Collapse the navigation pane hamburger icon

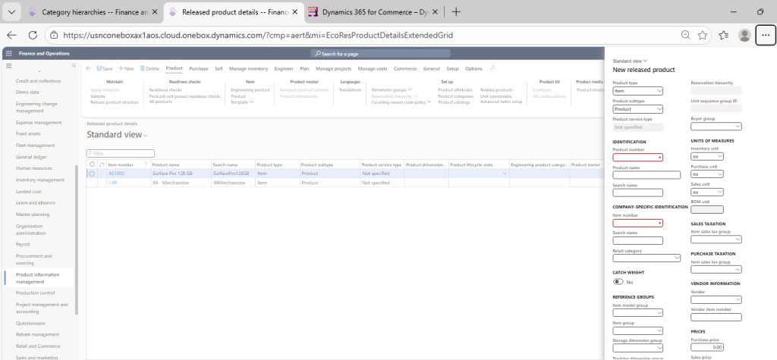pyautogui.click(x=9, y=67)
